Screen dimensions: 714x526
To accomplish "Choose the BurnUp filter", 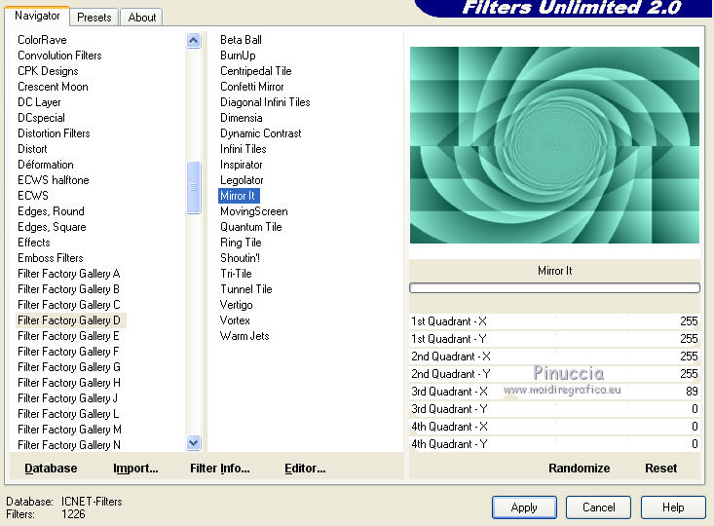I will (x=238, y=56).
